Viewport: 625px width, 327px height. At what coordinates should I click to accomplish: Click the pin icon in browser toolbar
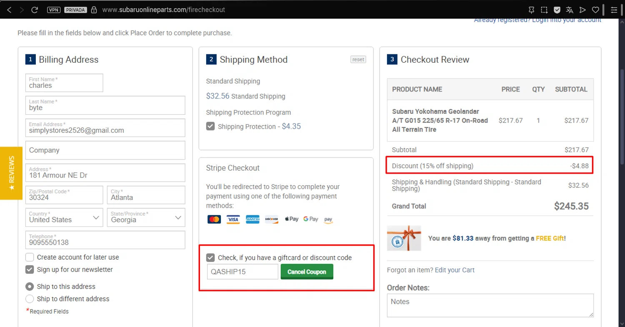tap(531, 10)
